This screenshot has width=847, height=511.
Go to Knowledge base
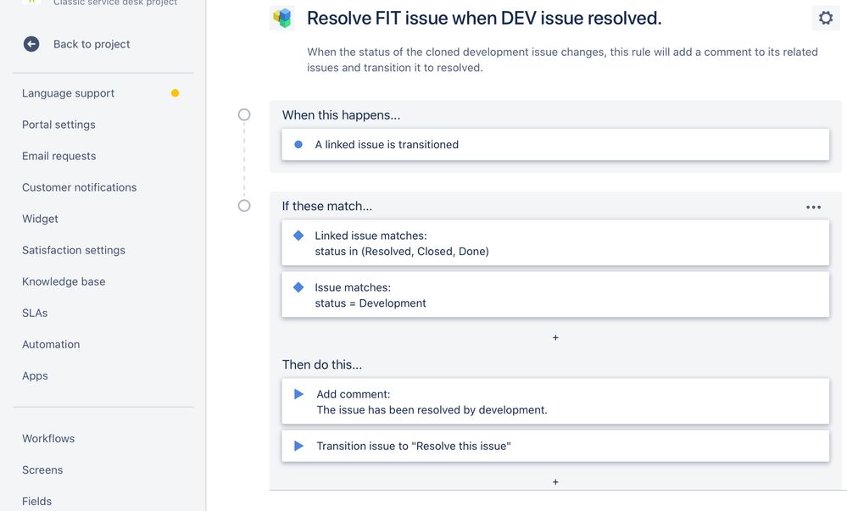pos(64,281)
